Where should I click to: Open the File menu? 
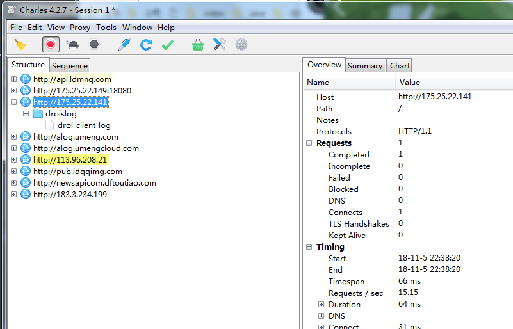tap(16, 28)
